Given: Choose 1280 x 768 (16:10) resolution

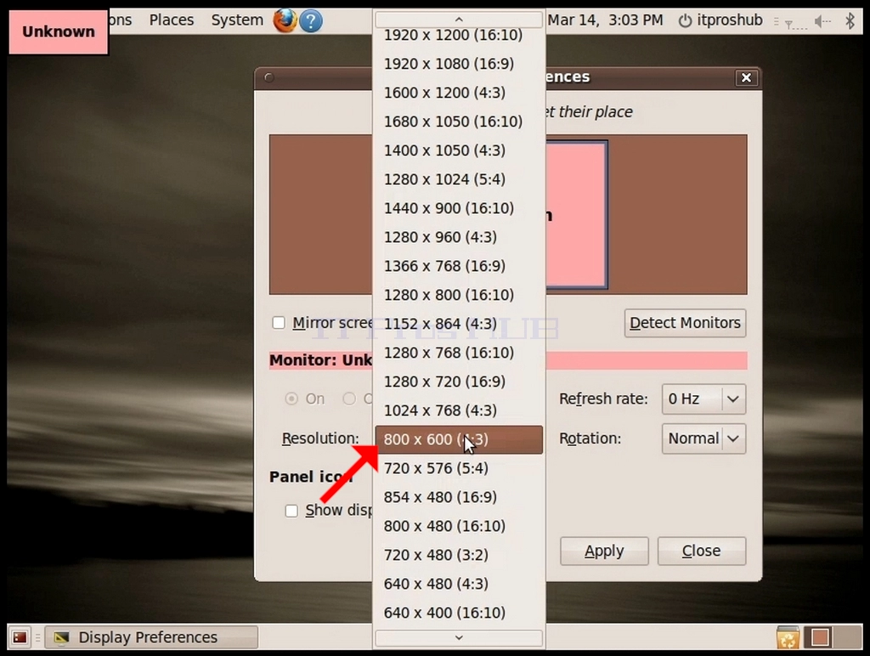Looking at the screenshot, I should [x=459, y=353].
